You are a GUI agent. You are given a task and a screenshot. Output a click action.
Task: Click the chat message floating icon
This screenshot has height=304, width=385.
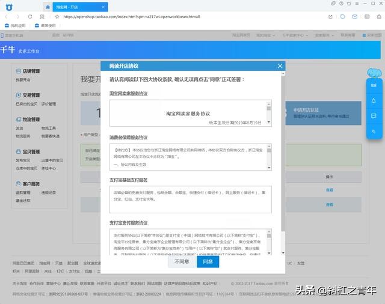tap(374, 116)
